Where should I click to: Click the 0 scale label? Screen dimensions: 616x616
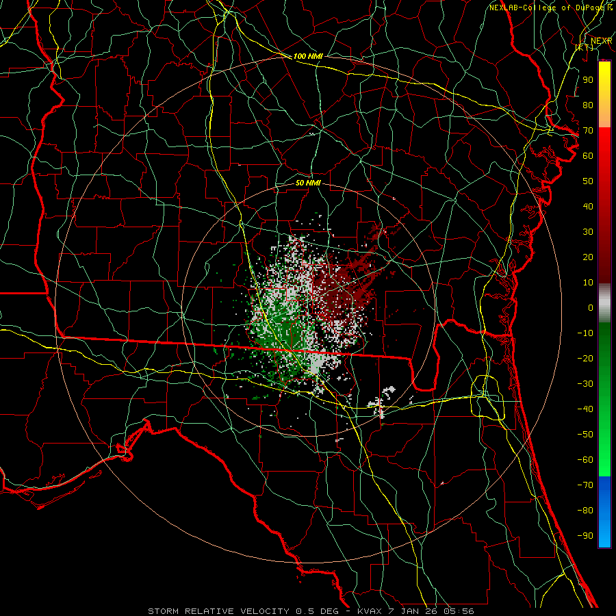click(x=591, y=307)
